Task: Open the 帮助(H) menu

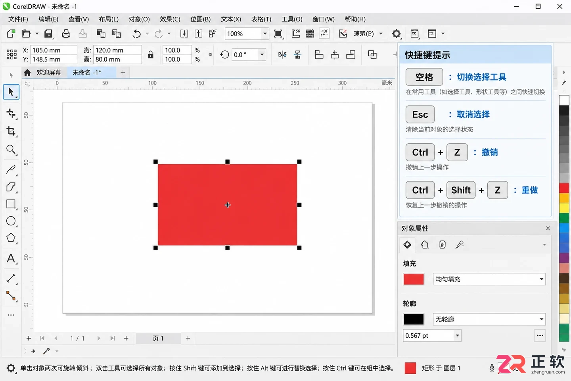Action: click(355, 19)
